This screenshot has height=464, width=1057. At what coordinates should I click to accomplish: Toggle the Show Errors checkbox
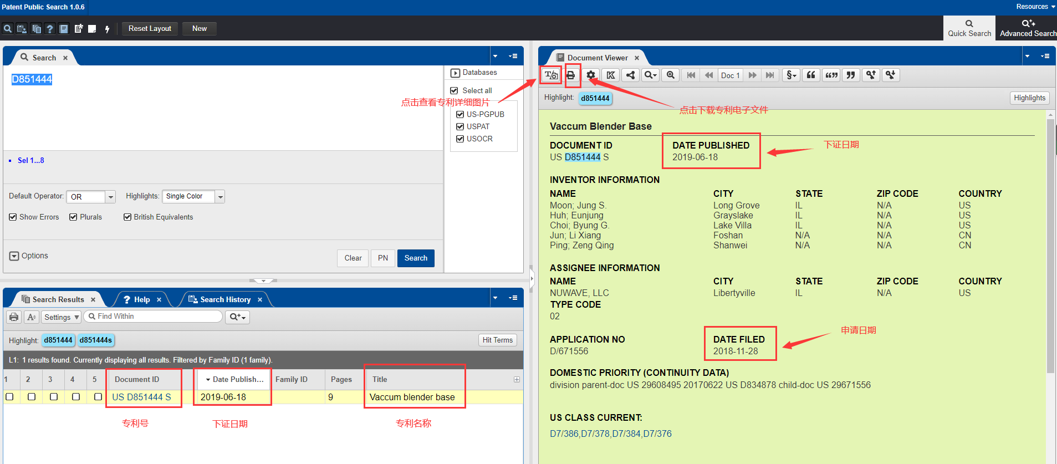[x=13, y=217]
